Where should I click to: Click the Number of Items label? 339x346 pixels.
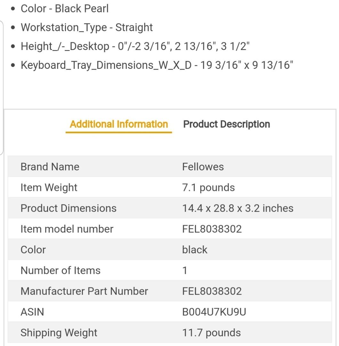61,270
